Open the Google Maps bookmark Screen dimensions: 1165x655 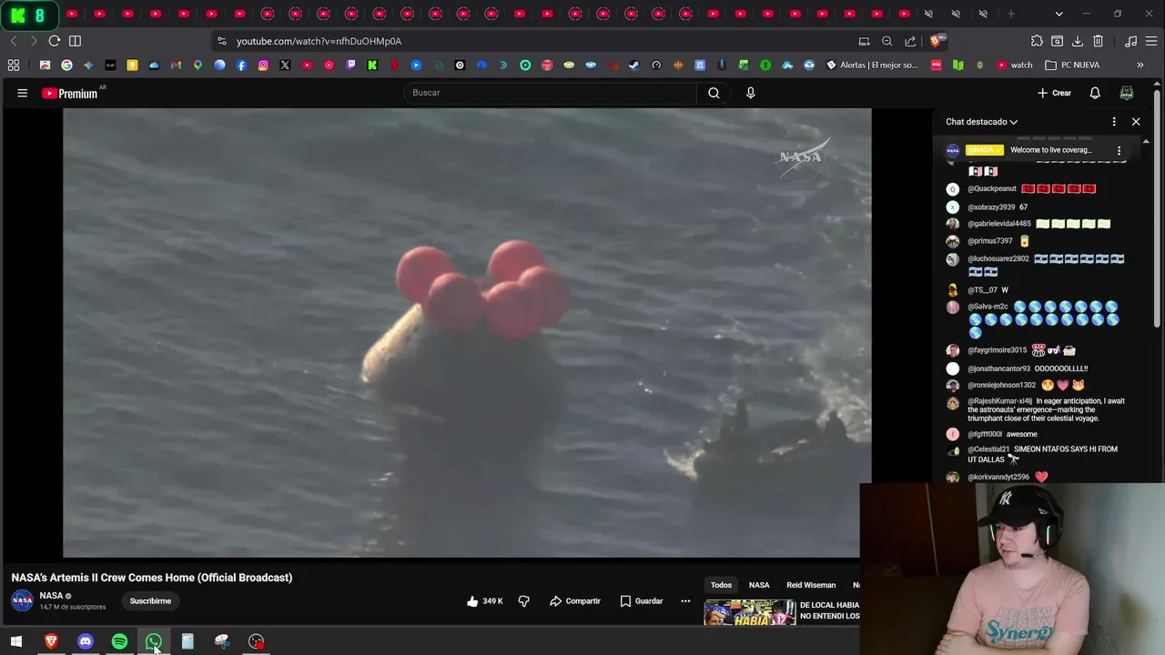[198, 65]
